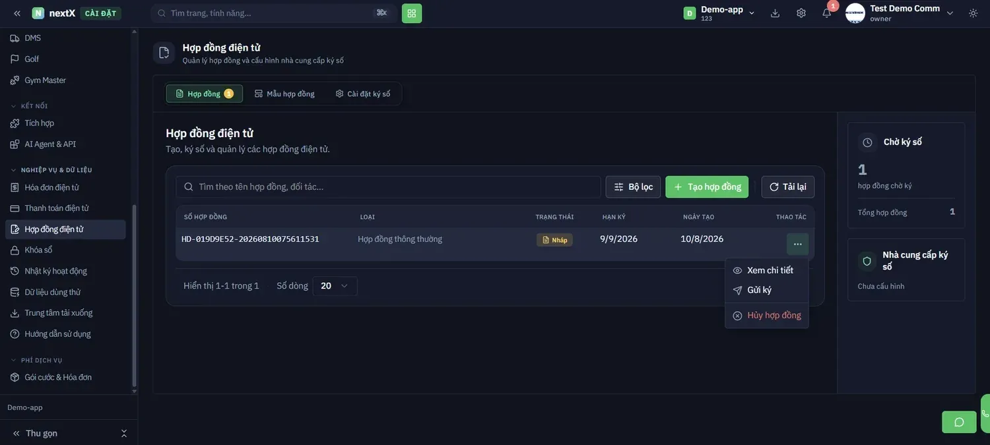Switch to Cài đặt ký số tab
This screenshot has height=445, width=990.
click(x=363, y=94)
